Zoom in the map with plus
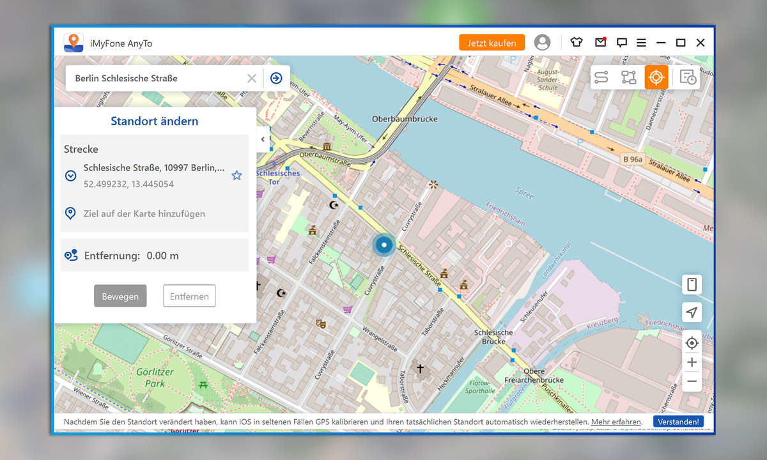 (x=692, y=362)
